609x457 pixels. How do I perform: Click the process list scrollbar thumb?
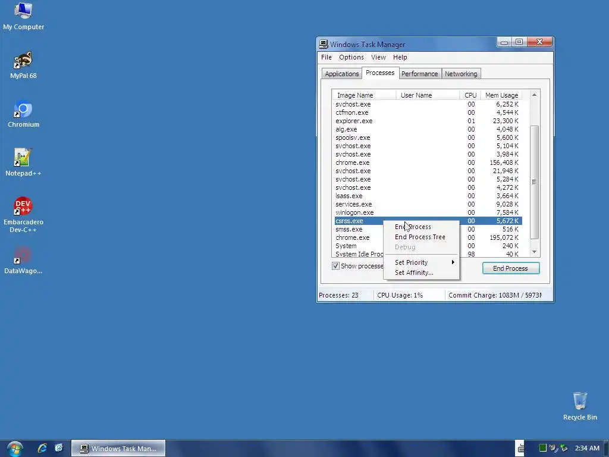[534, 182]
